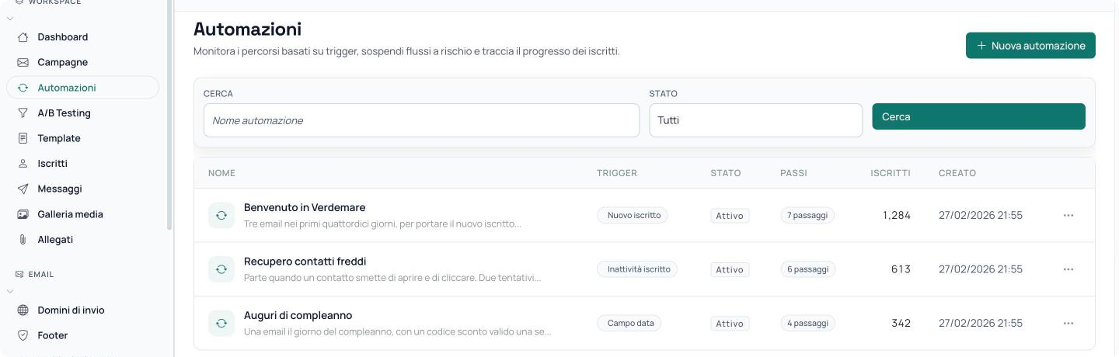The image size is (1119, 357).
Task: Collapse the Email section chevron
Action: coord(10,291)
